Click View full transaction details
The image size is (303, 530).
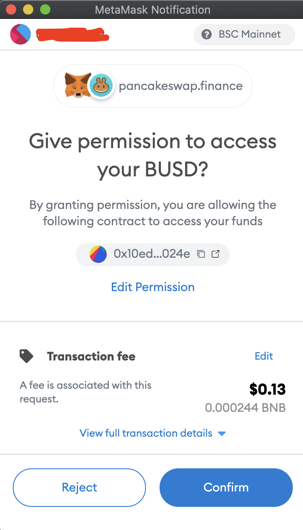click(x=146, y=433)
